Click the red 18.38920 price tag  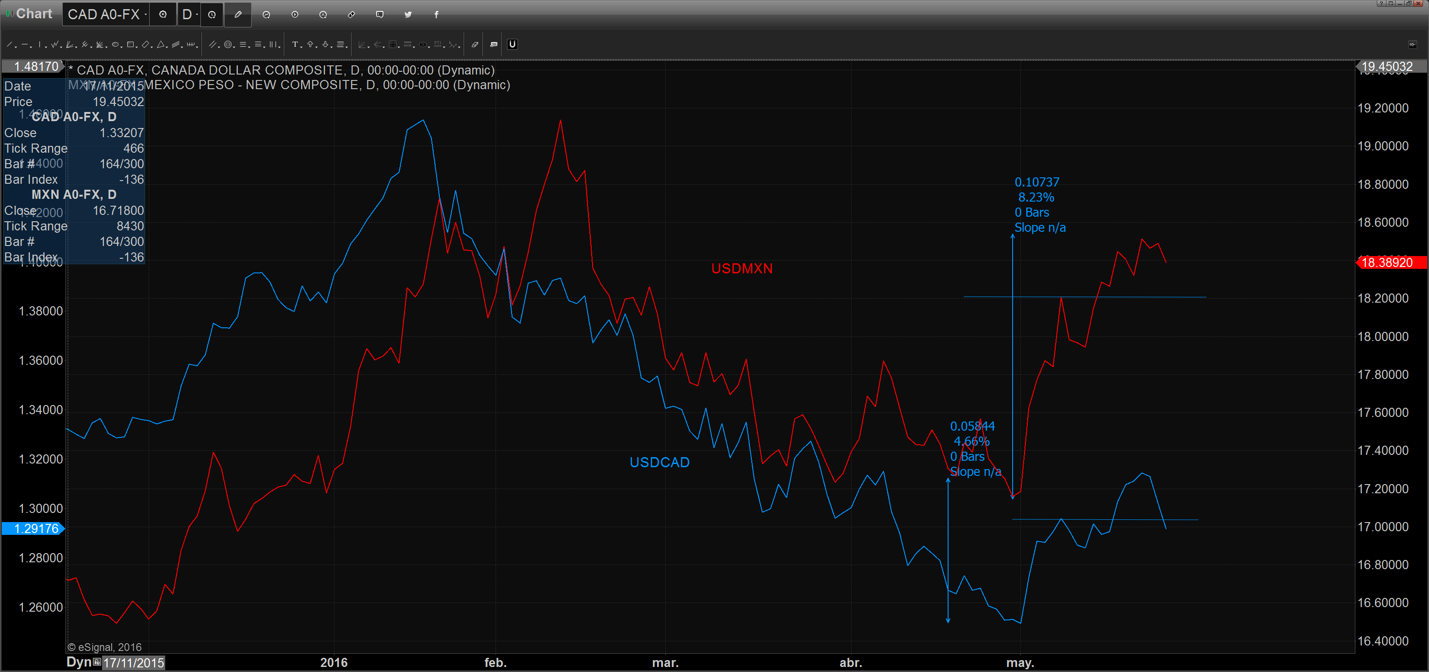point(1392,262)
